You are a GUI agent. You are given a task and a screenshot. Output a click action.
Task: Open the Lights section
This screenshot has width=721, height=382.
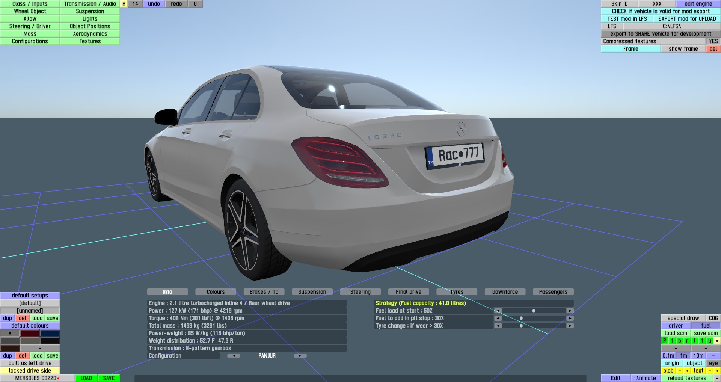pos(90,19)
